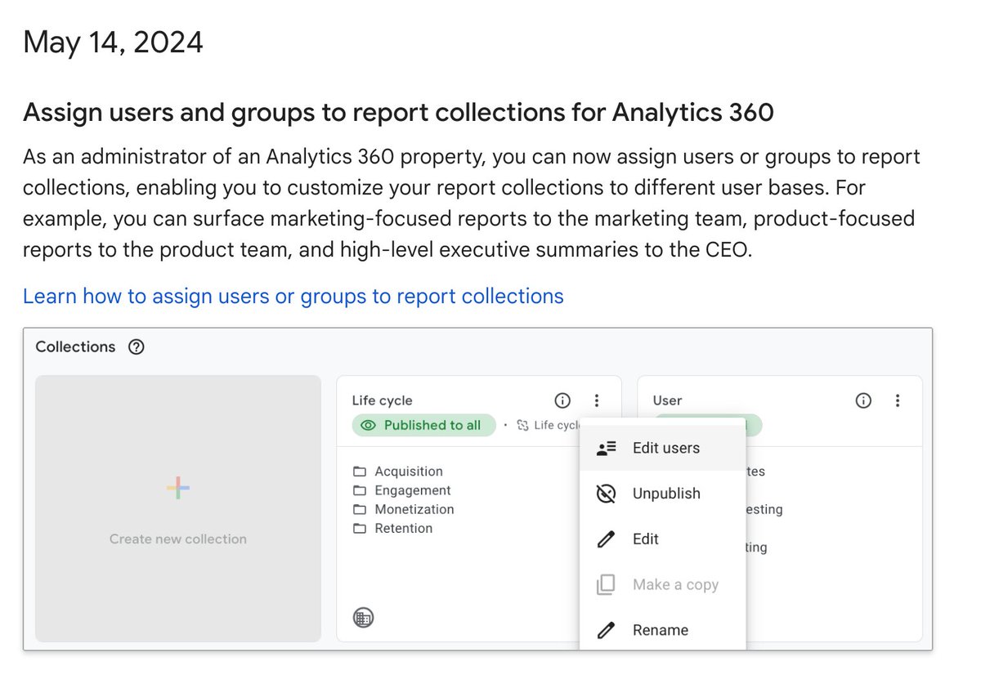The height and width of the screenshot is (675, 981).
Task: Click the pencil icon beside Edit
Action: coord(606,539)
